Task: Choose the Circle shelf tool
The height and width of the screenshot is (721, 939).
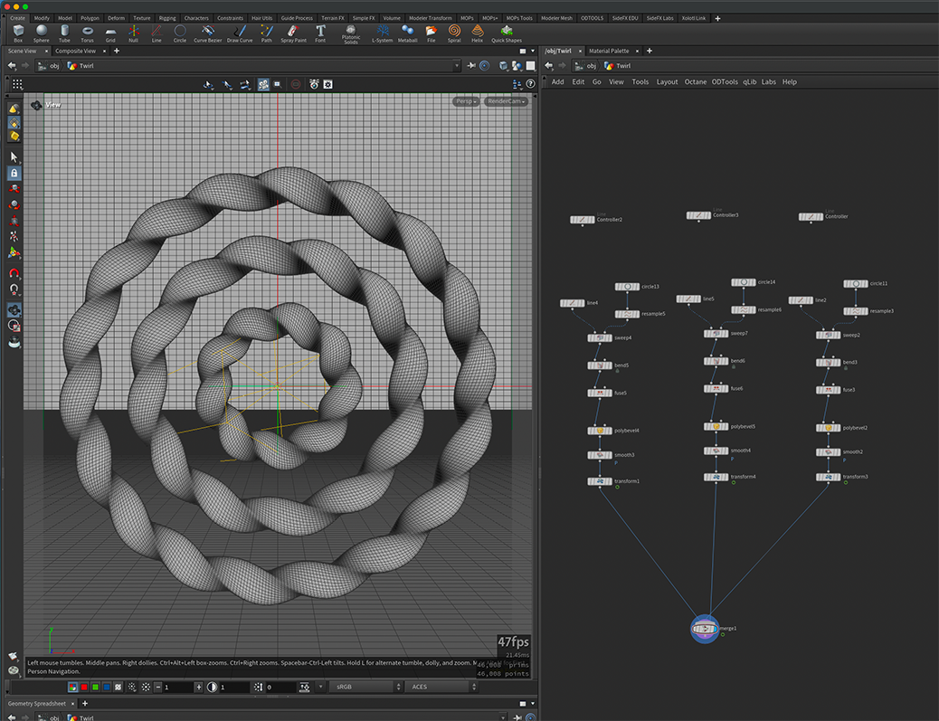Action: point(180,33)
